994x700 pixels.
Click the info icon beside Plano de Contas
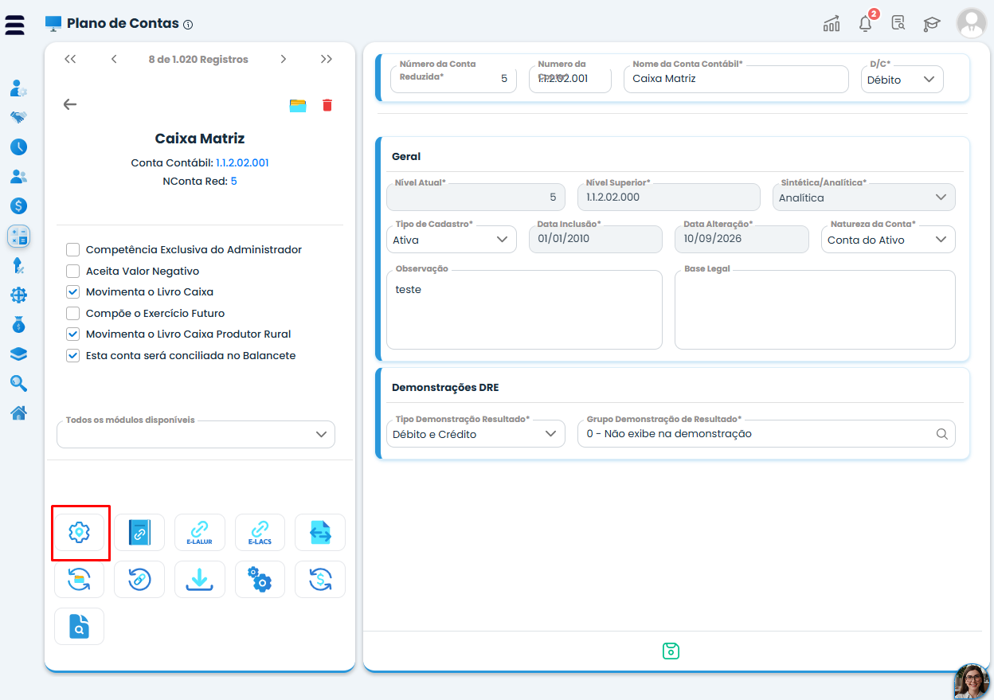(188, 25)
